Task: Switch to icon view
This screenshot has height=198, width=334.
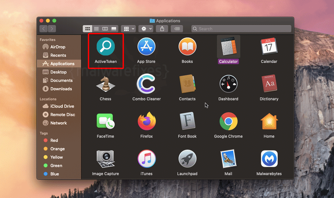Action: coord(87,29)
